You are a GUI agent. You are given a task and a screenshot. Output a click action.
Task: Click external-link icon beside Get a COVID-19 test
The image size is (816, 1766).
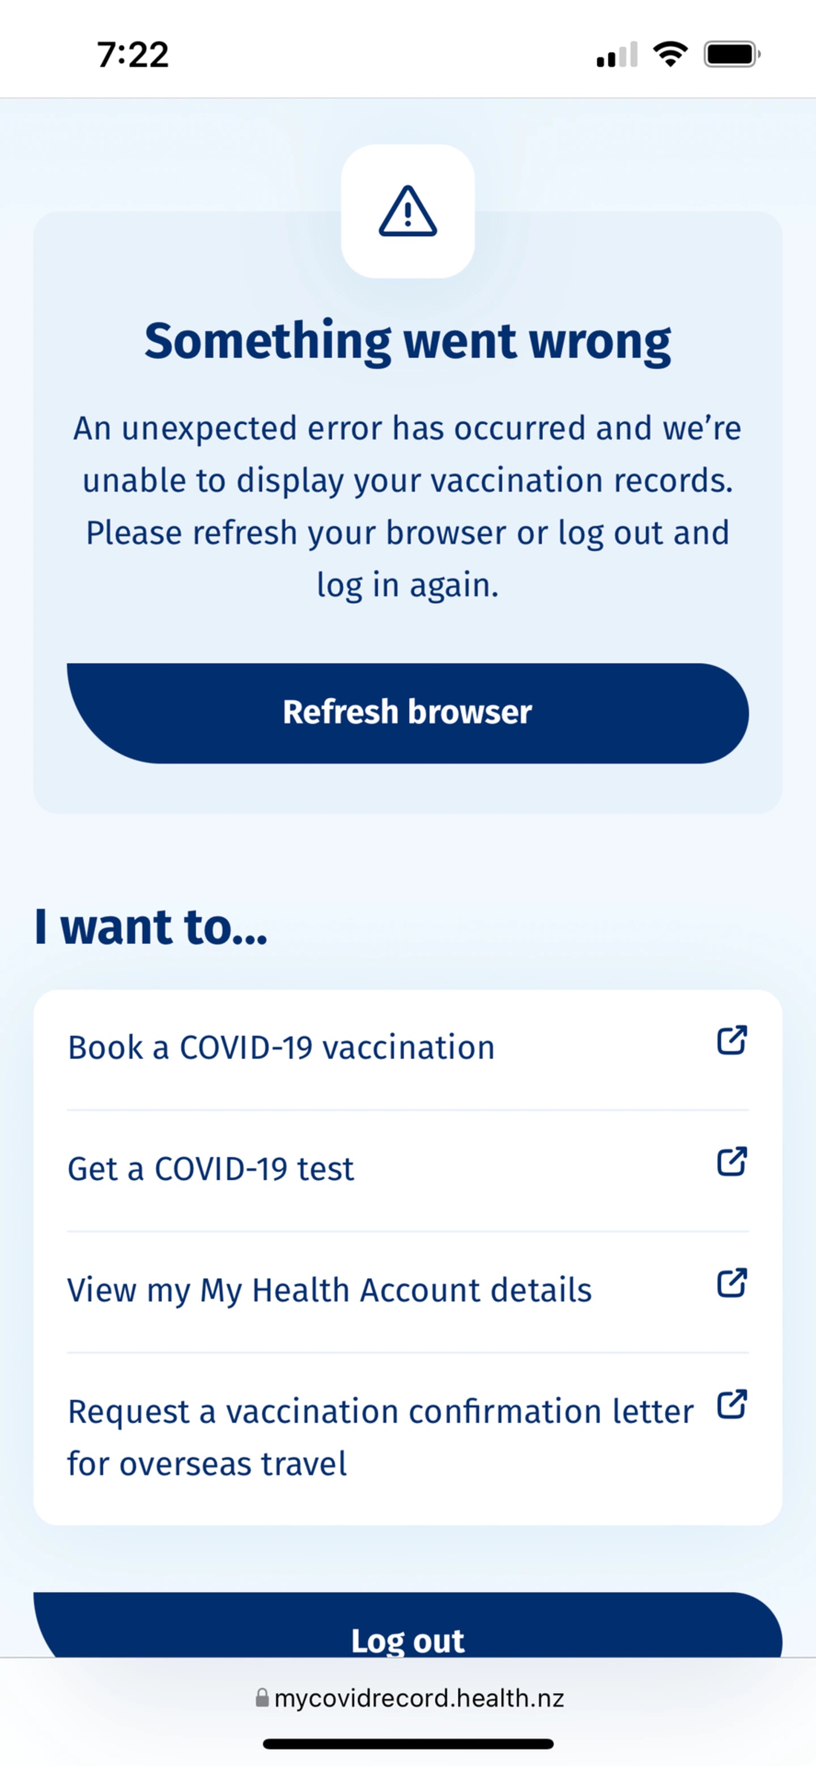click(731, 1161)
